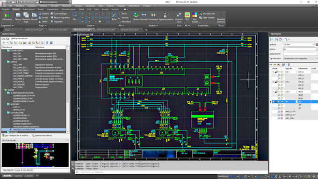This screenshot has width=318, height=179.
Task: Click the Connettori symbol tool
Action: pyautogui.click(x=153, y=16)
